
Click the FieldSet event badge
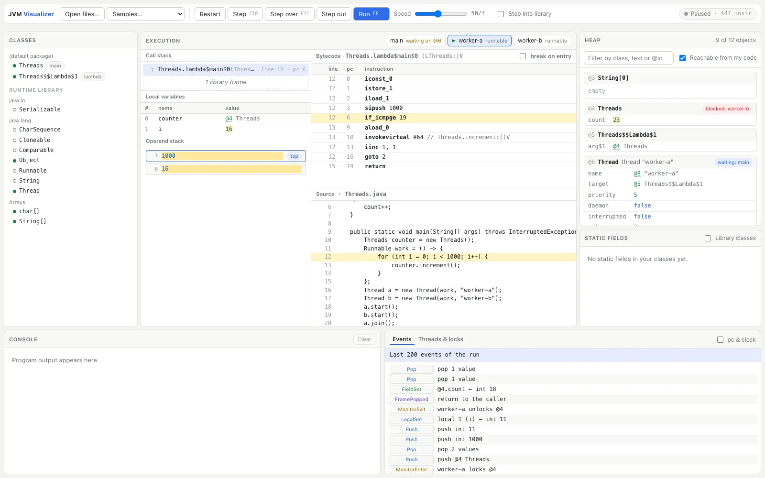(x=412, y=389)
